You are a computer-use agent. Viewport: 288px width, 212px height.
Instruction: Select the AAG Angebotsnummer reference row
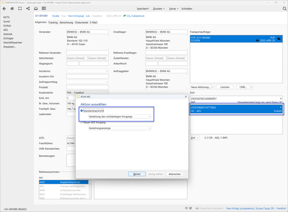click(64, 182)
